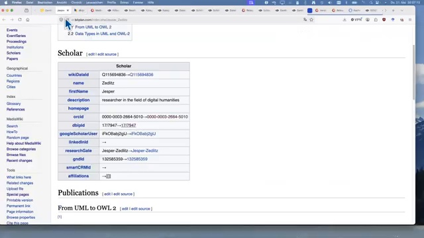
Task: Open the Lesezeichen menu in the menu bar
Action: pyautogui.click(x=94, y=3)
